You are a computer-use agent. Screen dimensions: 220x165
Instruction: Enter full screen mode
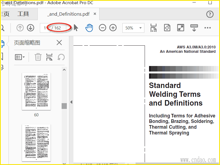[181, 28]
